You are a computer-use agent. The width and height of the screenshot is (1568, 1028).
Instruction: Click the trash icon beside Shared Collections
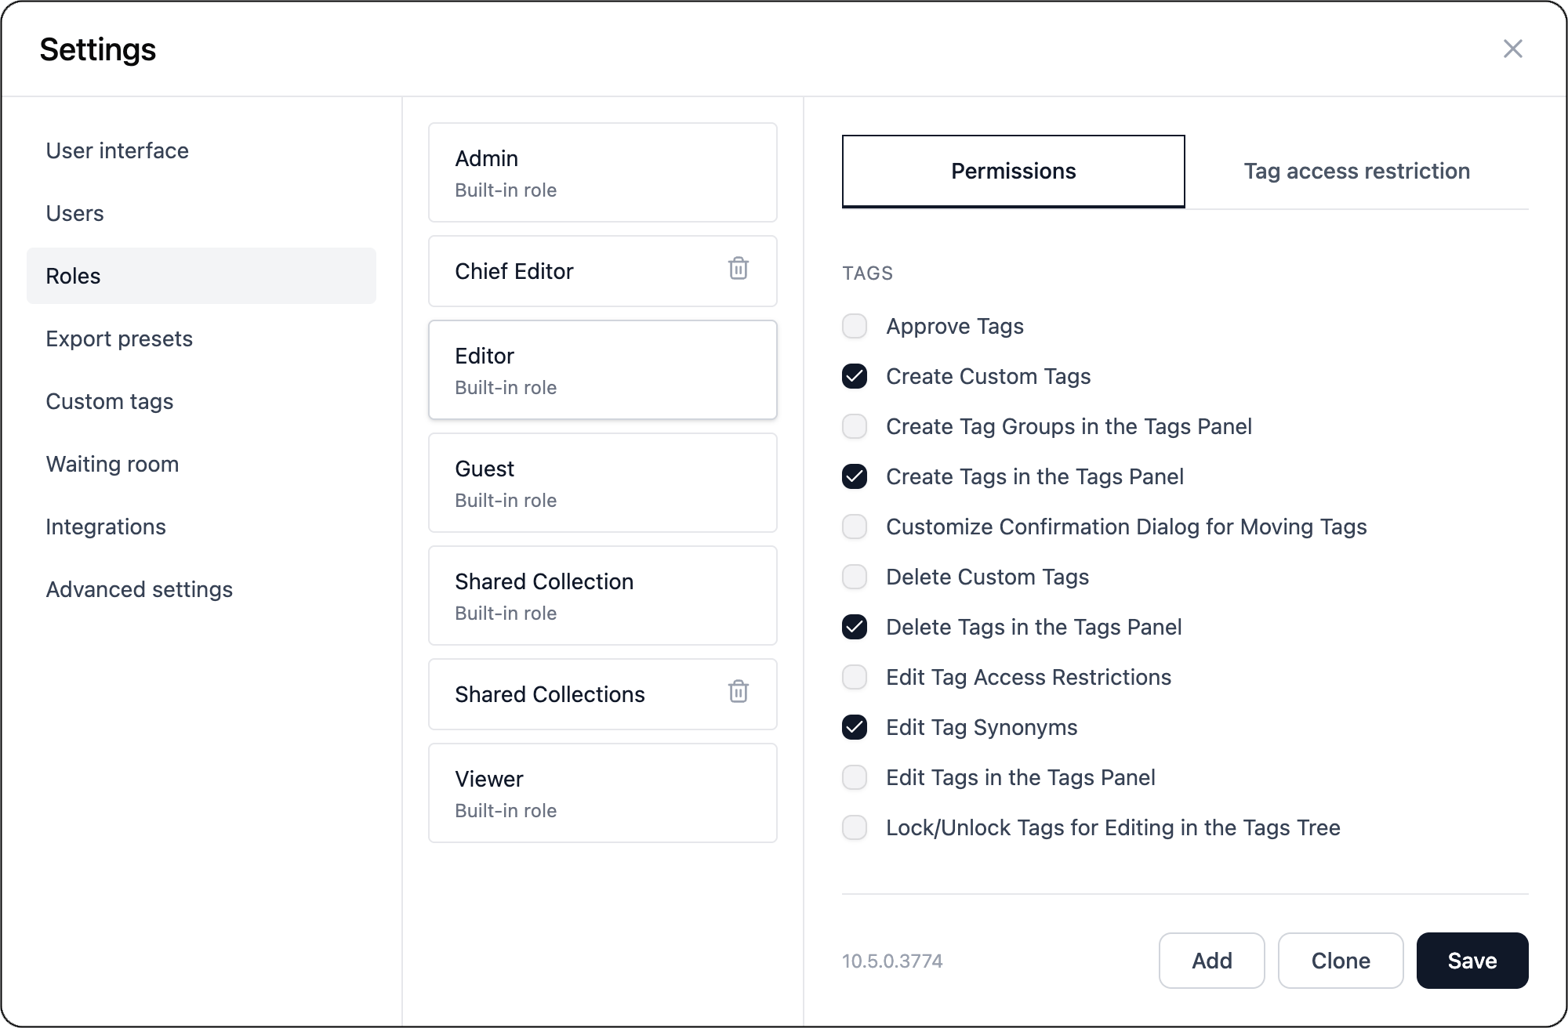pyautogui.click(x=738, y=692)
